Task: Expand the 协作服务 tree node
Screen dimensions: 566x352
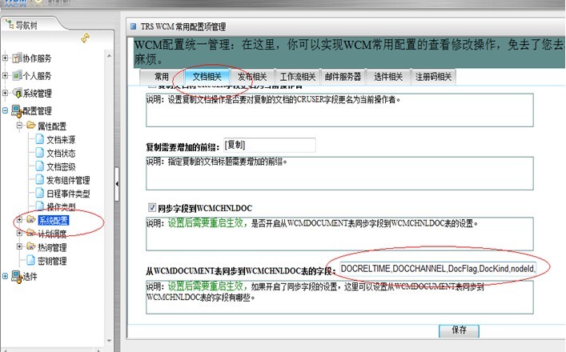Action: click(5, 58)
